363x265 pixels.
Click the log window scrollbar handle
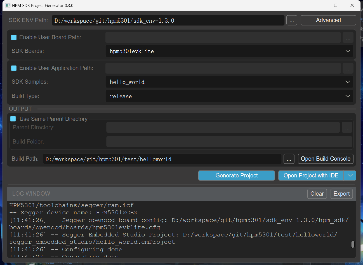353,244
